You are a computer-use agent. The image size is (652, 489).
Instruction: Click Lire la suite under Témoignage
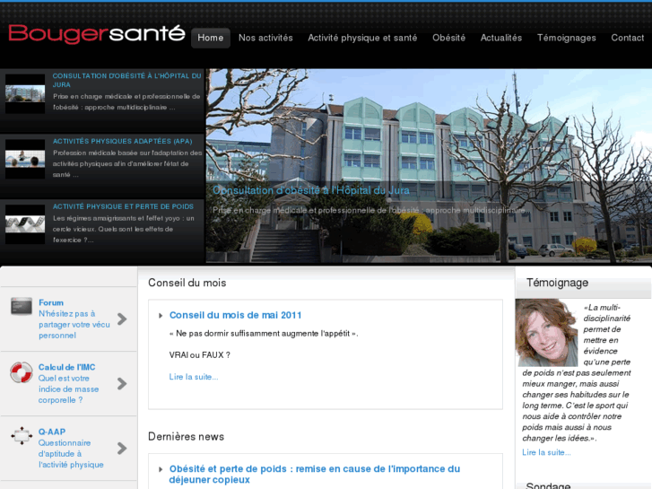(x=546, y=452)
